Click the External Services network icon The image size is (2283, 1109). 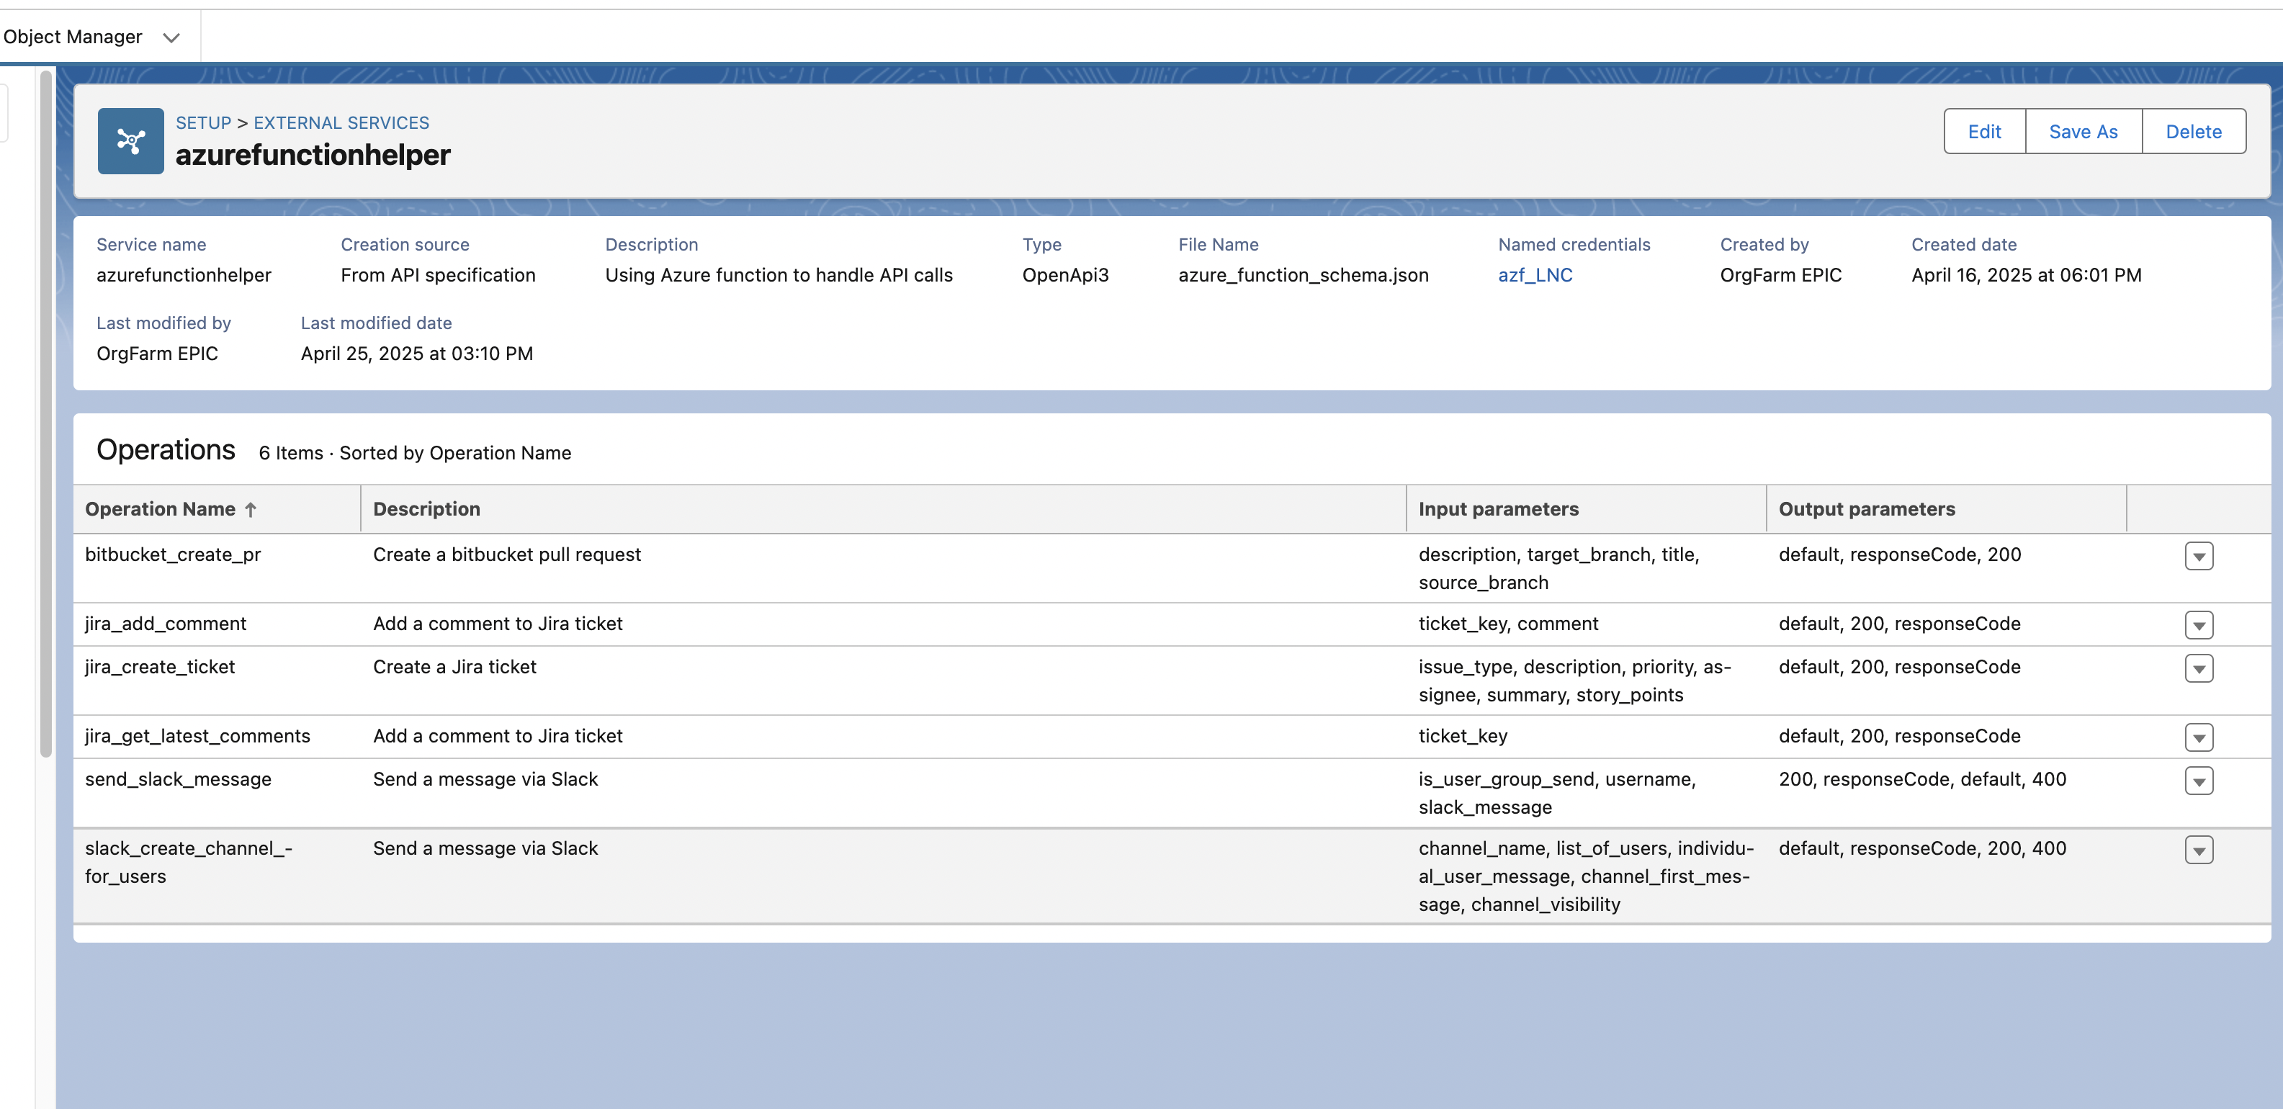(130, 141)
